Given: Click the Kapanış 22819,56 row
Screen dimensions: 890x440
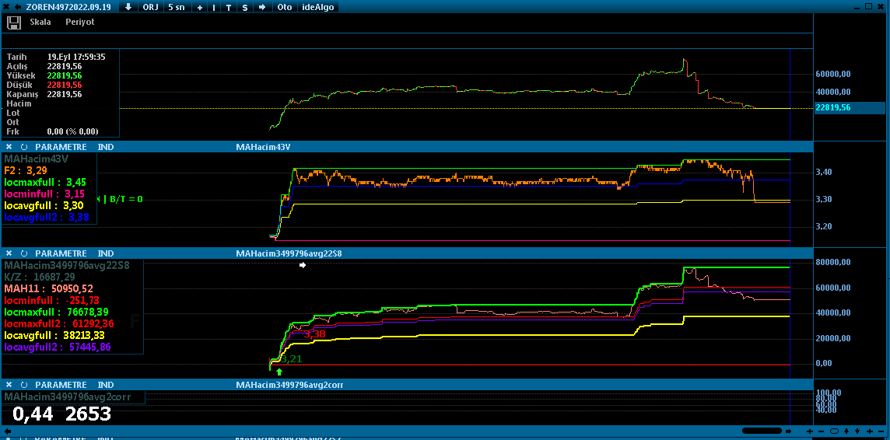Looking at the screenshot, I should coord(44,94).
